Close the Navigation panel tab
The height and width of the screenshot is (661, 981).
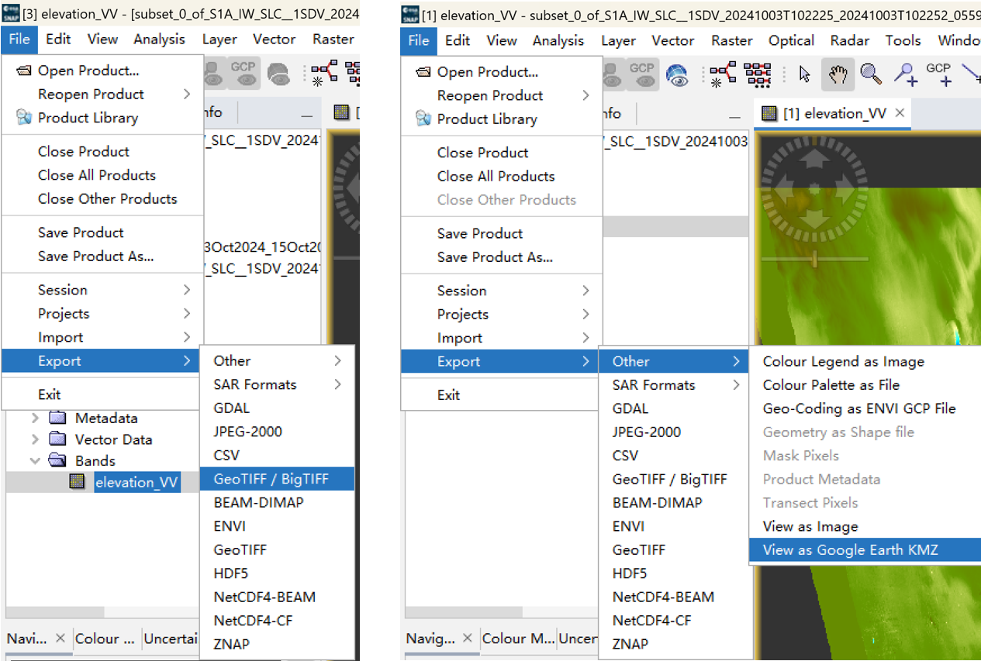468,638
